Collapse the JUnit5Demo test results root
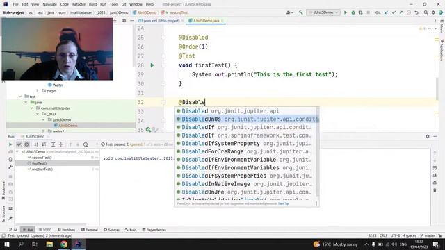The image size is (445, 250). [17, 152]
